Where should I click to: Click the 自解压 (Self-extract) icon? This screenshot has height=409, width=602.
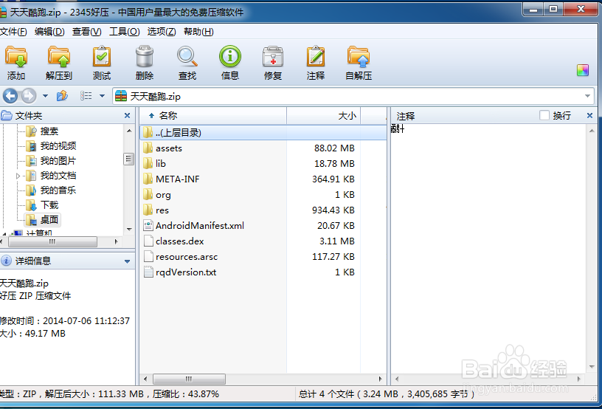click(359, 63)
